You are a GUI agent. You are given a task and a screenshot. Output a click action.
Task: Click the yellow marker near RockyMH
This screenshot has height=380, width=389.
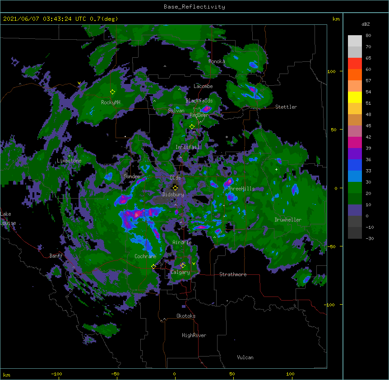coord(112,92)
